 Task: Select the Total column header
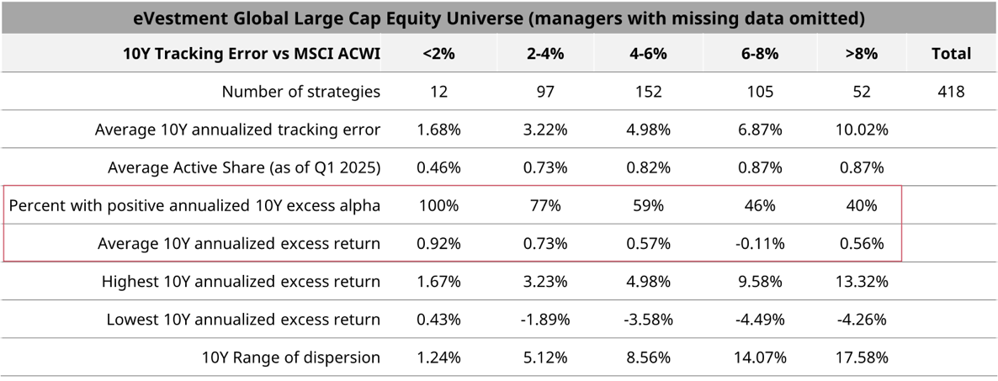[951, 54]
